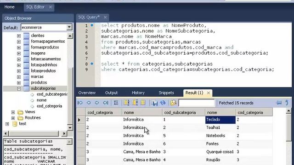The image size is (294, 165).
Task: Click the column diamond icon beside nome
Action: [x=32, y=100]
